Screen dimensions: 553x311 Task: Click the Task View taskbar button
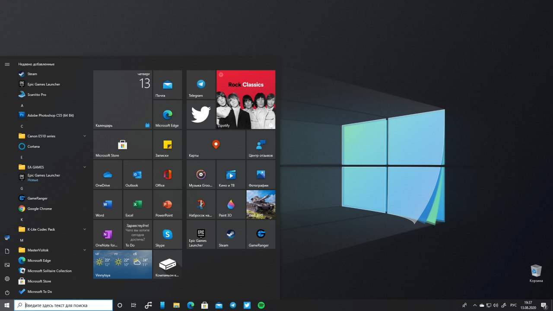coord(133,305)
